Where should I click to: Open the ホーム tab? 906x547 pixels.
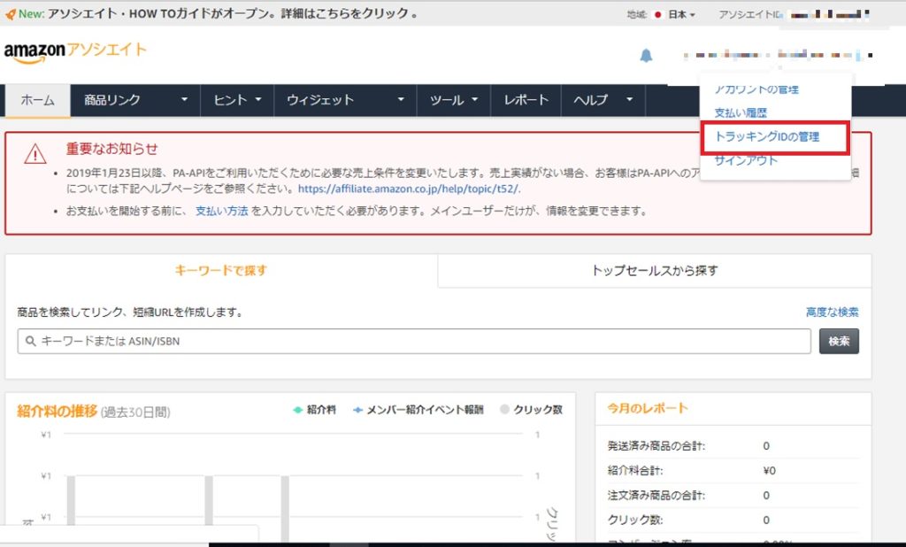[37, 101]
